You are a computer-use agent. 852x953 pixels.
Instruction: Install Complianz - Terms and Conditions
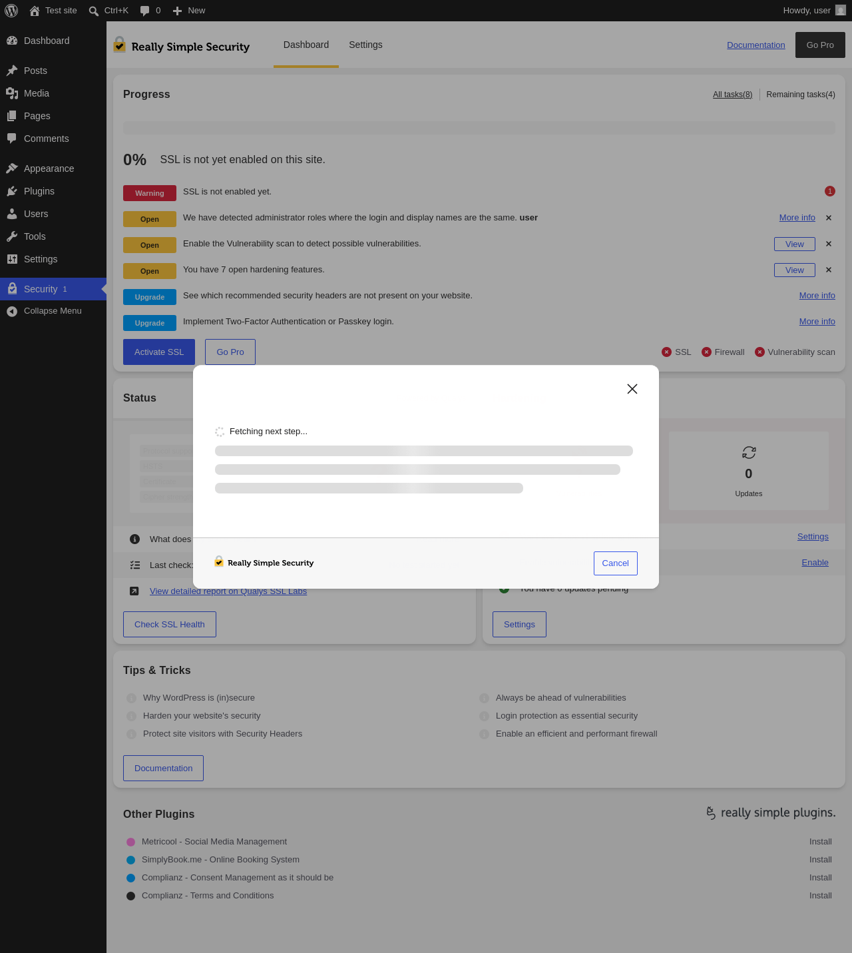pos(821,896)
